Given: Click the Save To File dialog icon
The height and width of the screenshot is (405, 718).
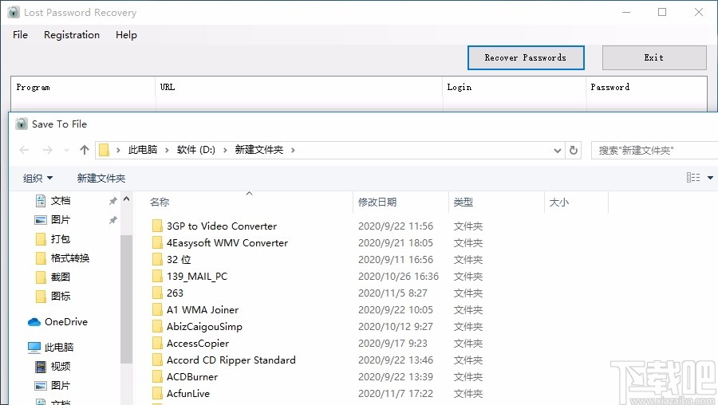Looking at the screenshot, I should point(22,124).
